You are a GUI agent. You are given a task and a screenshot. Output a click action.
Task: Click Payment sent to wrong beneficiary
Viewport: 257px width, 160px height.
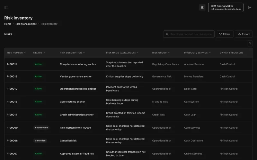coord(121,89)
